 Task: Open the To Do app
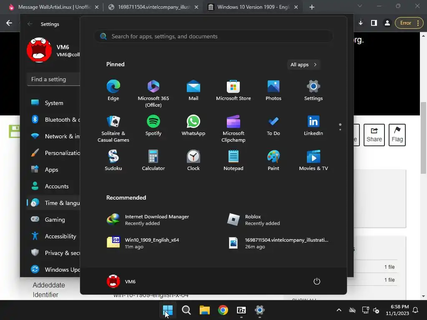(x=274, y=125)
